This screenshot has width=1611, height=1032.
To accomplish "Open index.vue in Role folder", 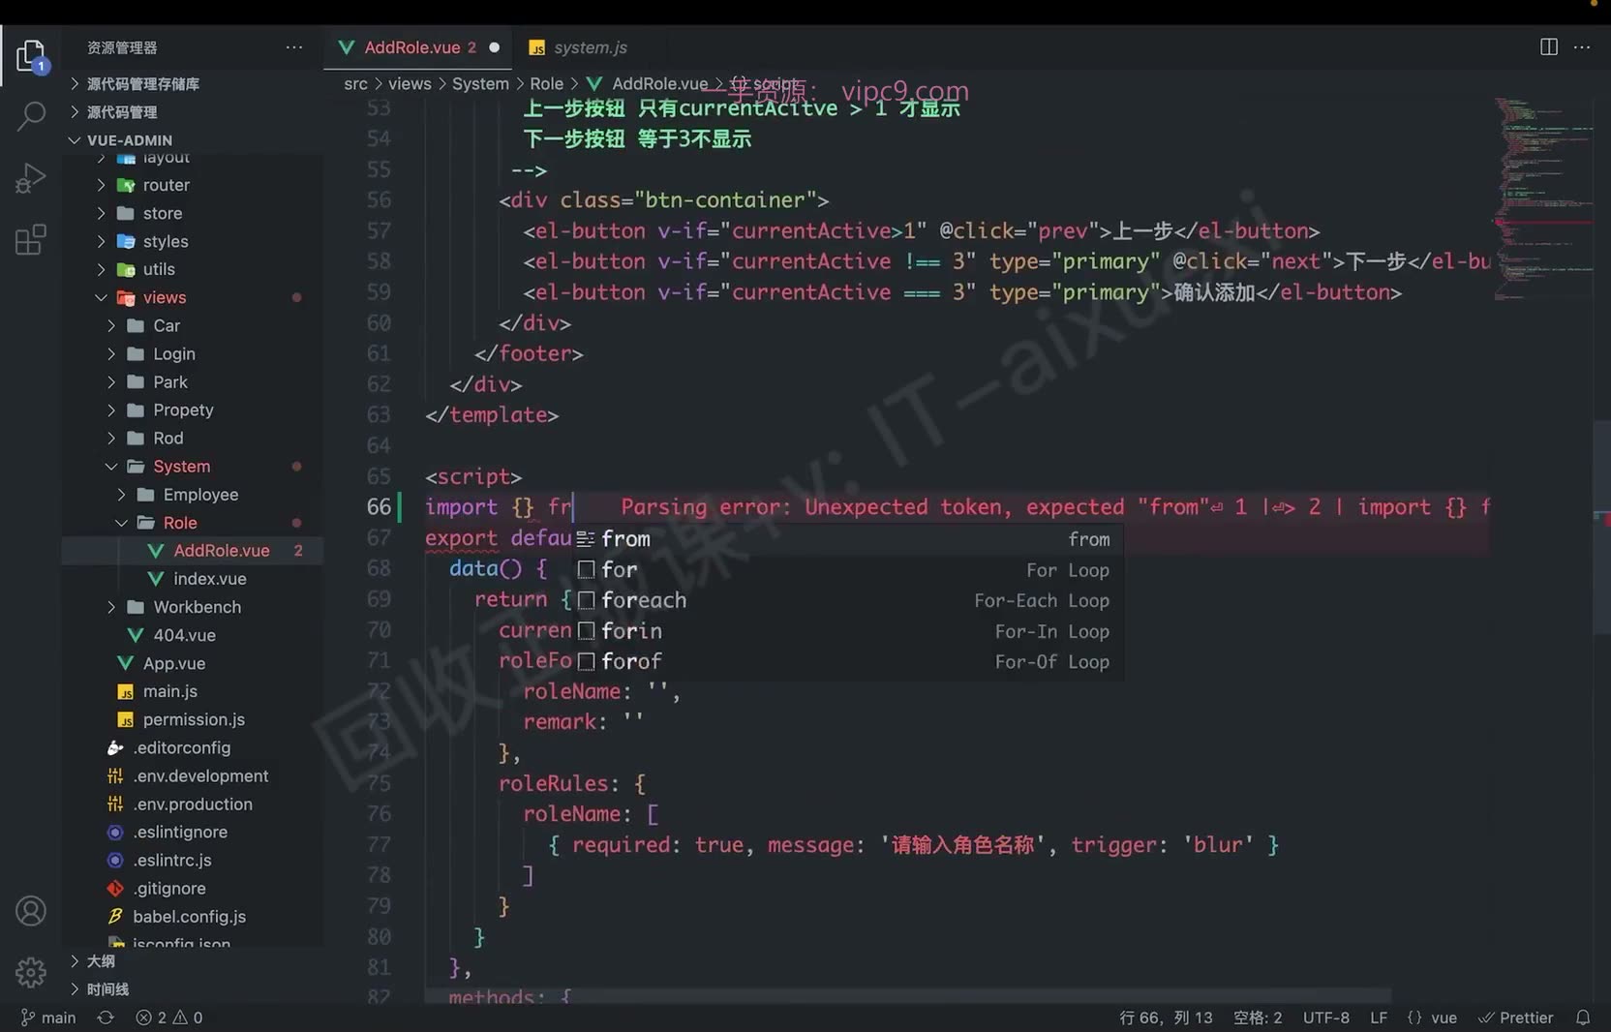I will pos(209,578).
